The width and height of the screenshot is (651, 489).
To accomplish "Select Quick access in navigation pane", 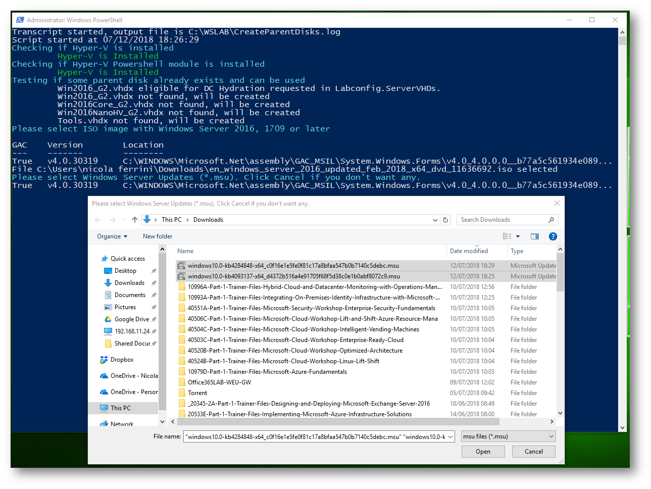I will coord(127,259).
